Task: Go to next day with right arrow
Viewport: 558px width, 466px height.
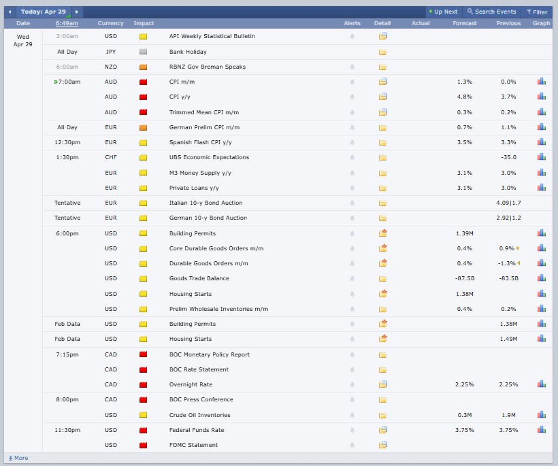Action: point(77,12)
